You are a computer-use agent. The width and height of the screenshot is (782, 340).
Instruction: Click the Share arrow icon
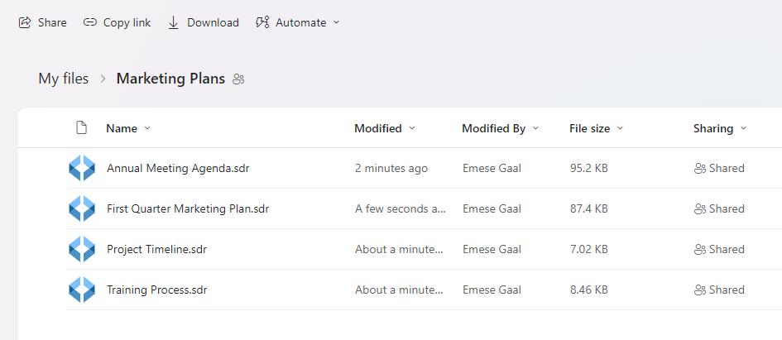pos(25,22)
